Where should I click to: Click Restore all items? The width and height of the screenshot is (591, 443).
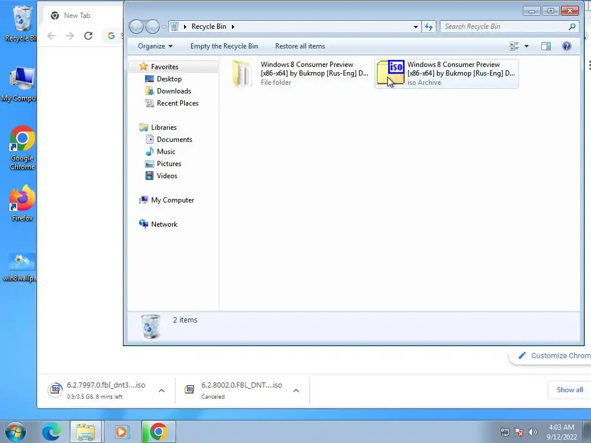300,46
